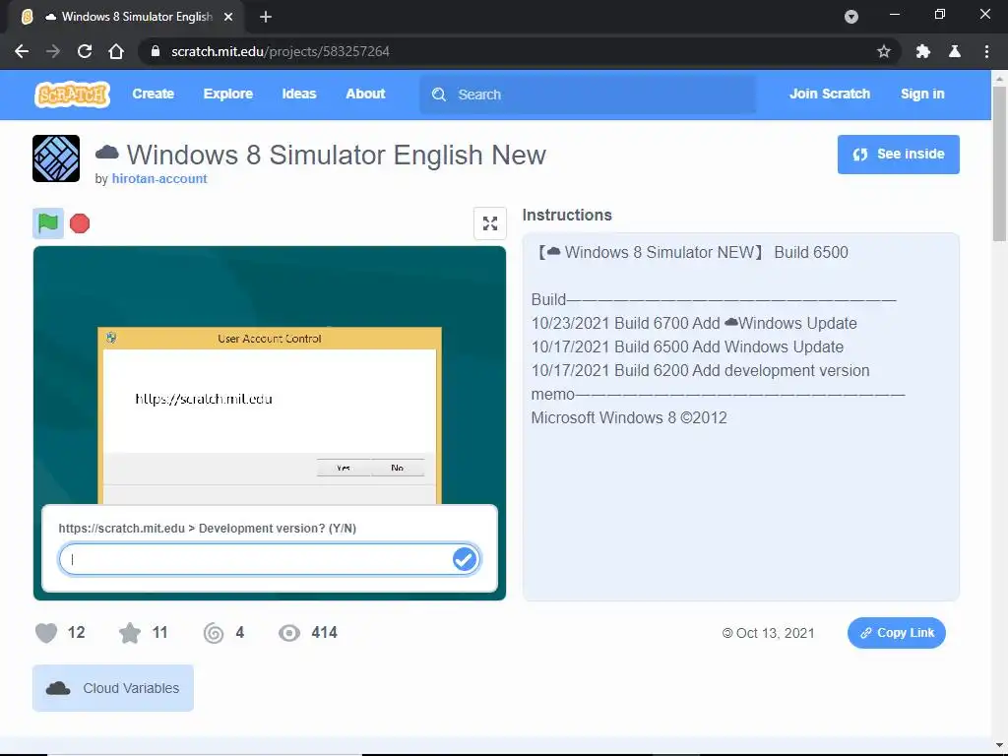Click the Scratch logo
This screenshot has width=1008, height=756.
(72, 94)
